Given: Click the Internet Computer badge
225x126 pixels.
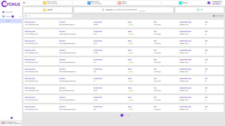Looking at the screenshot, I should 11,123.
